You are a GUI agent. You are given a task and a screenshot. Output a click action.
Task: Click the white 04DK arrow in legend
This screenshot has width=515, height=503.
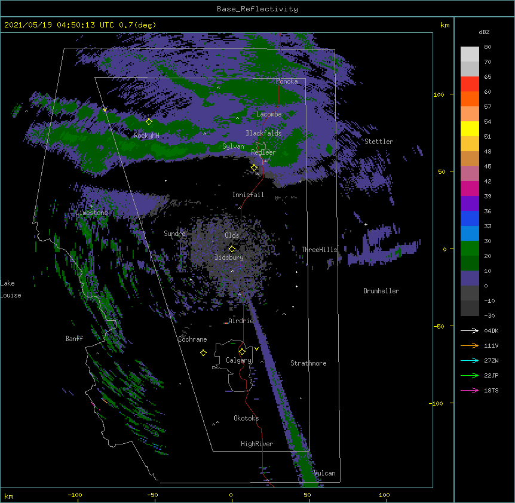(x=470, y=330)
